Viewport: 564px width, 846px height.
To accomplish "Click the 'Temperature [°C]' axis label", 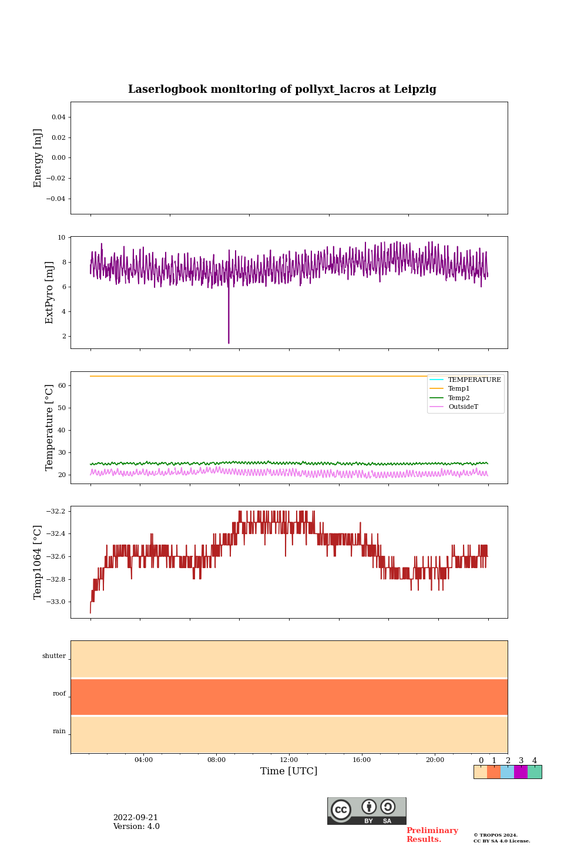I will point(49,427).
